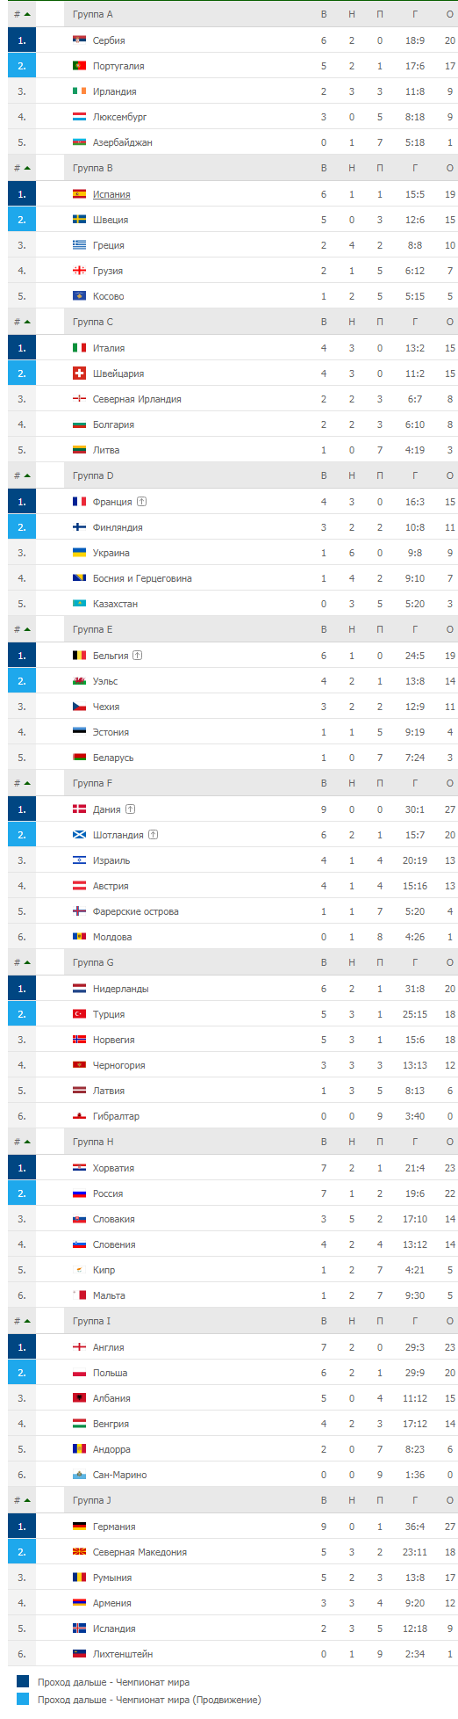Click the Группа F header label
The height and width of the screenshot is (1719, 458).
[92, 783]
